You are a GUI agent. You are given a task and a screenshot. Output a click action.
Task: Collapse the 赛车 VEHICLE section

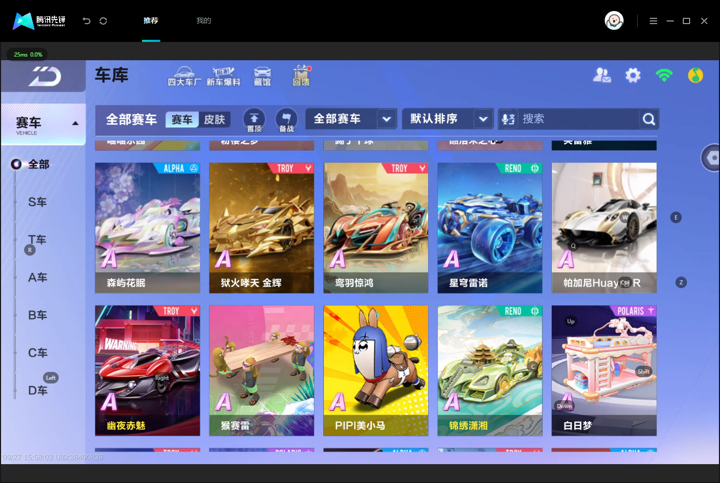point(43,125)
